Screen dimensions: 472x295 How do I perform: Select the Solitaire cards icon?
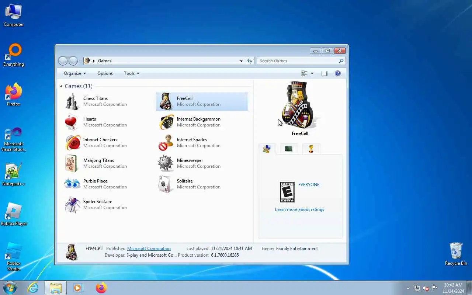[165, 184]
